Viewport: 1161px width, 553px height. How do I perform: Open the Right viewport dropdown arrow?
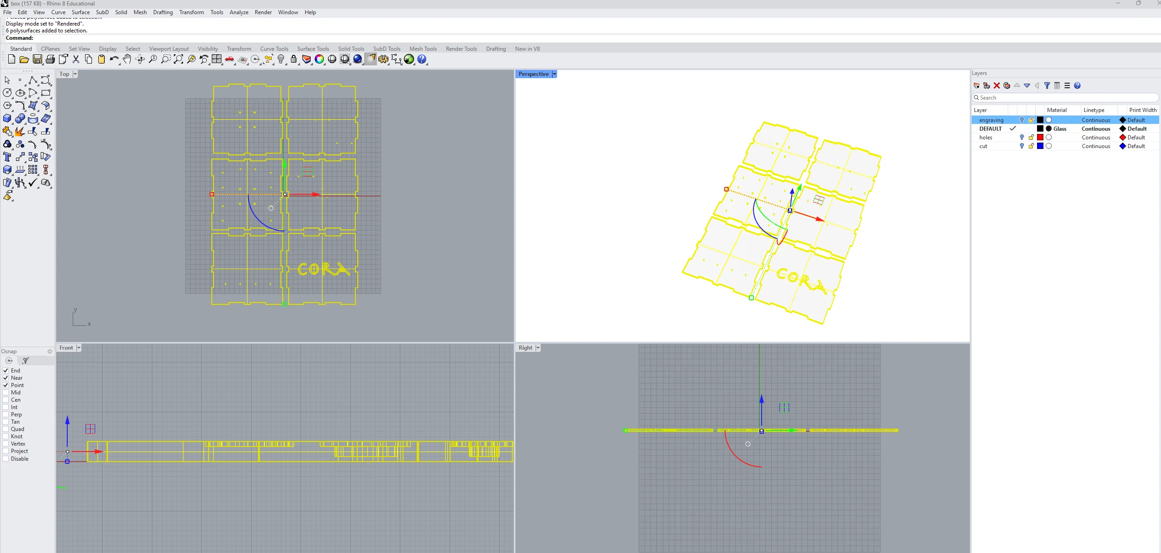[x=538, y=348]
